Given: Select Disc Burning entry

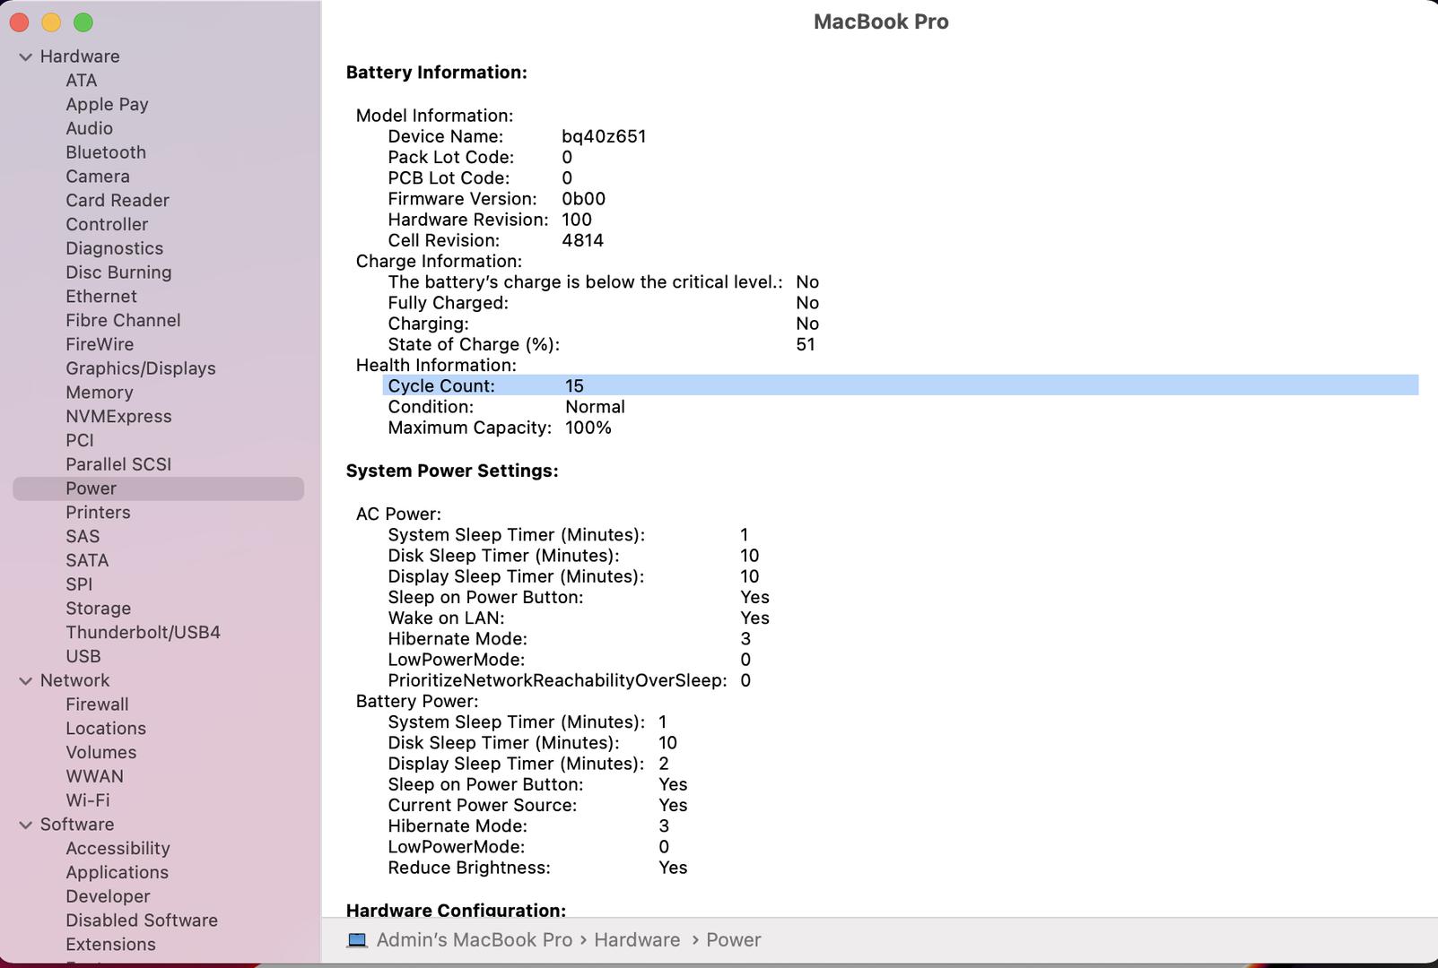Looking at the screenshot, I should point(118,272).
